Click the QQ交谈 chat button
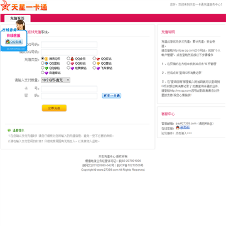 185,127
